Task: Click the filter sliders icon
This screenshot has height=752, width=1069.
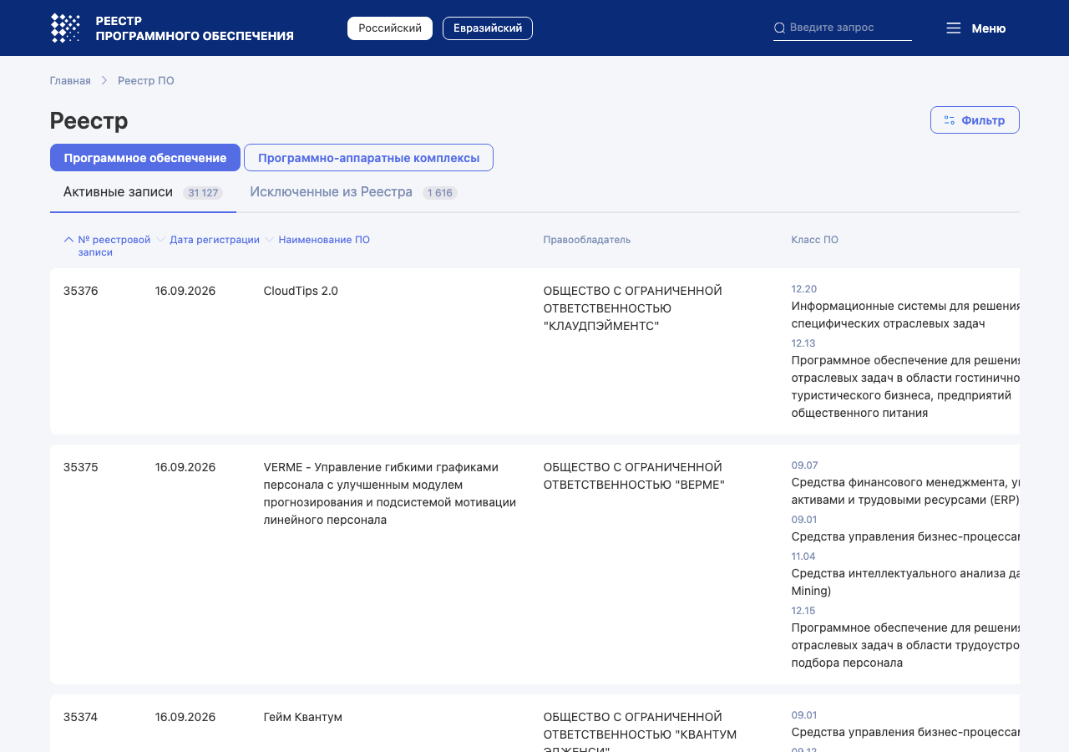Action: [x=950, y=120]
